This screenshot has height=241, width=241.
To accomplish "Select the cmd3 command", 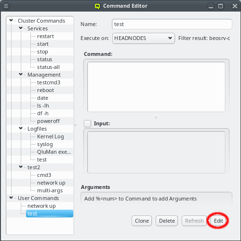I will [x=44, y=175].
